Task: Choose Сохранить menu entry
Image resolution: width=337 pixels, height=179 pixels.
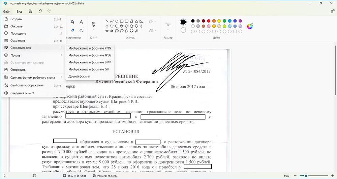Action: [33, 40]
